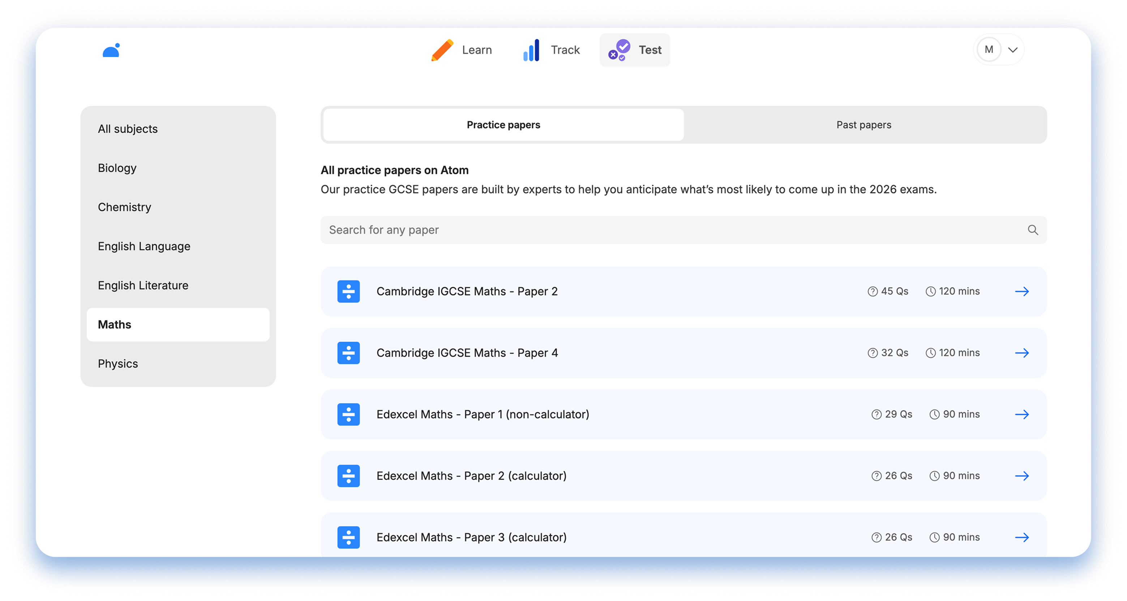Select Biology in subject sidebar
The image size is (1127, 601).
pos(117,168)
